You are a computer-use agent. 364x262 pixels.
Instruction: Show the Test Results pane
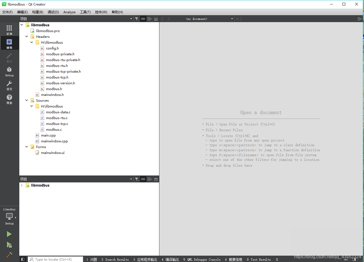pos(259,260)
